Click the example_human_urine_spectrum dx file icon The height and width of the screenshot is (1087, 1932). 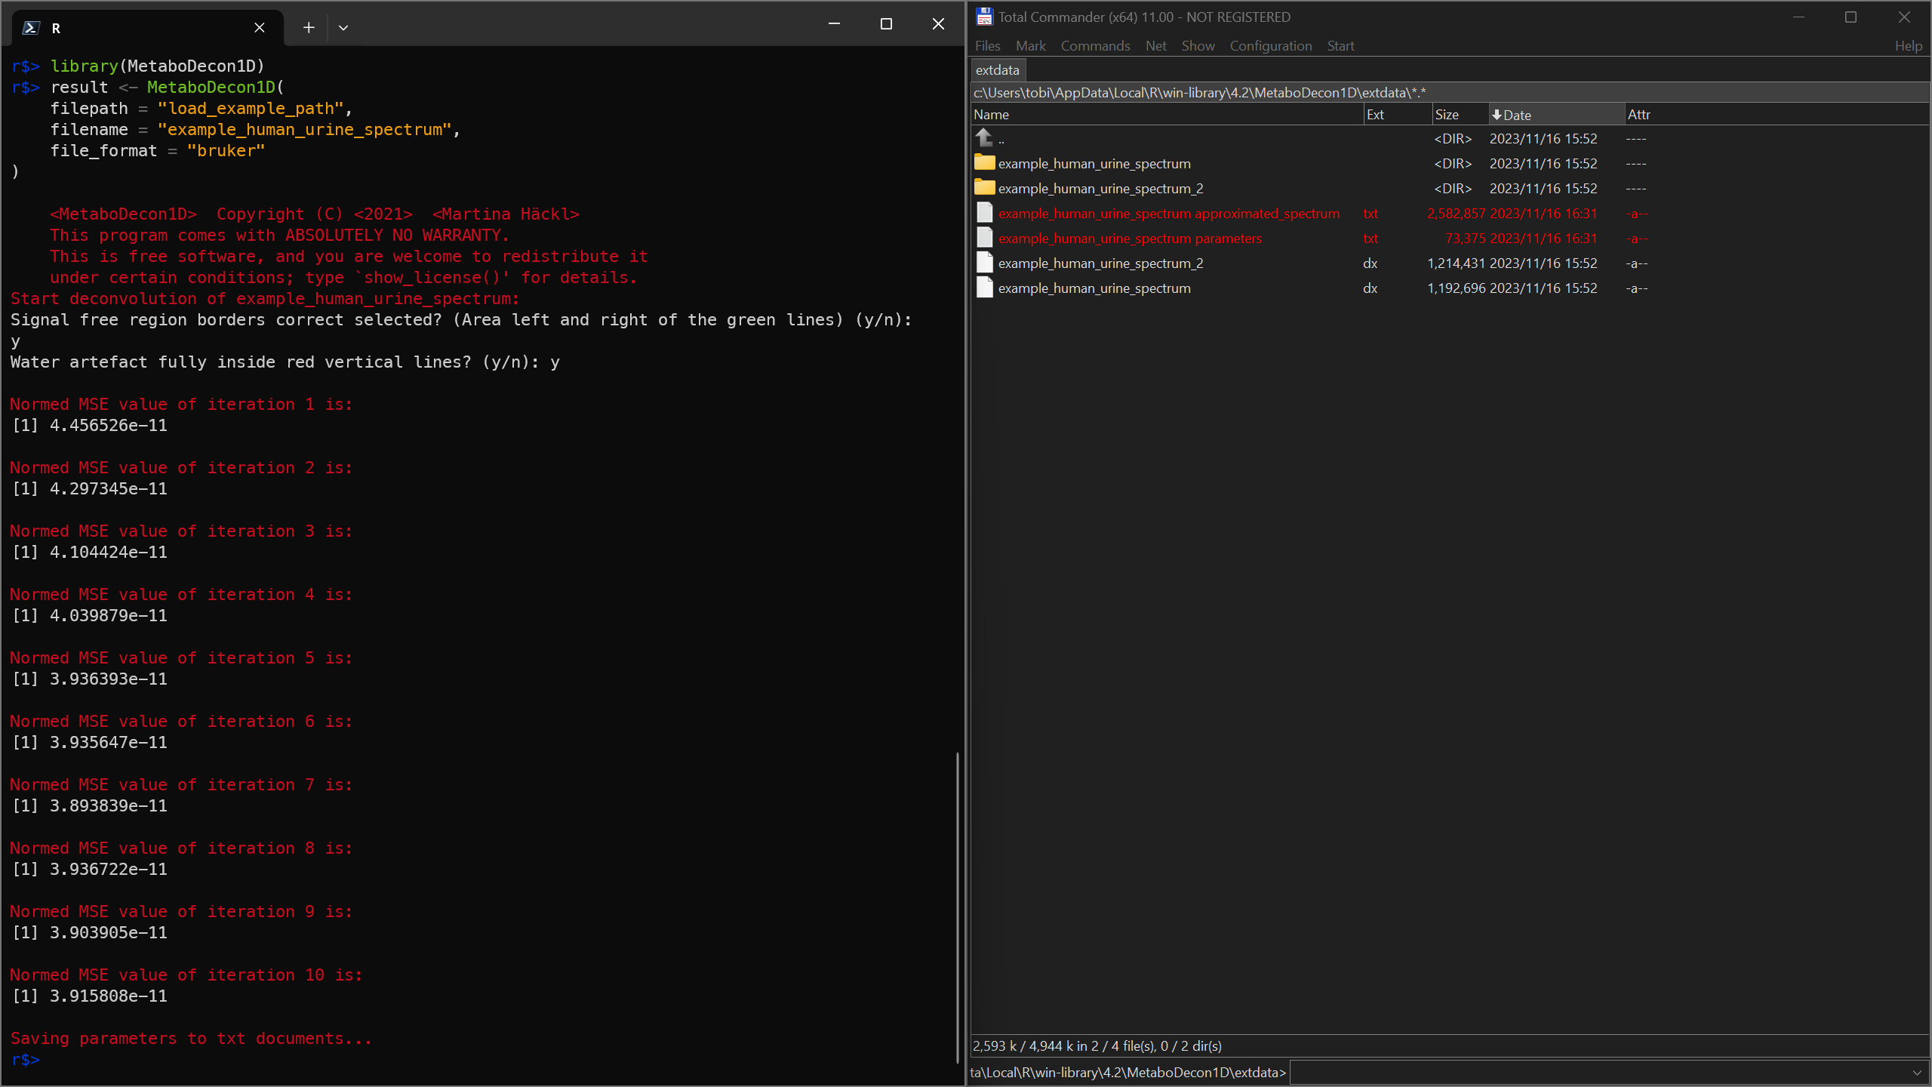point(984,288)
